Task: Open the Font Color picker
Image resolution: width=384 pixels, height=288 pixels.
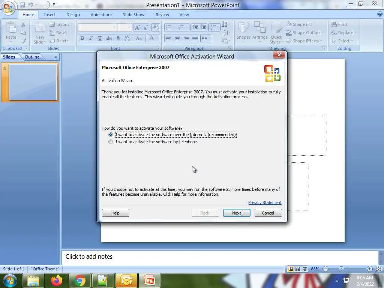Action: (x=153, y=38)
